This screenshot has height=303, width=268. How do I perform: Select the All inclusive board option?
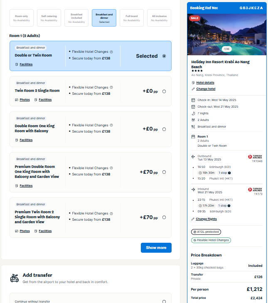click(159, 18)
